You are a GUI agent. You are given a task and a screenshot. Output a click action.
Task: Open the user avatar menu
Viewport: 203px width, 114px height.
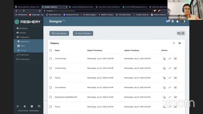tap(183, 21)
